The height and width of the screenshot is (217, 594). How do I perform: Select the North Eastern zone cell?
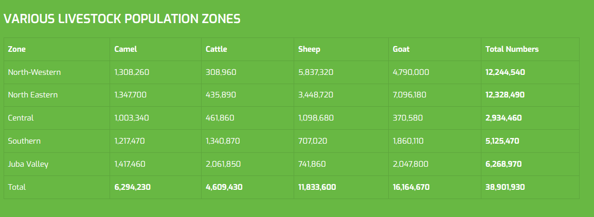pos(33,95)
